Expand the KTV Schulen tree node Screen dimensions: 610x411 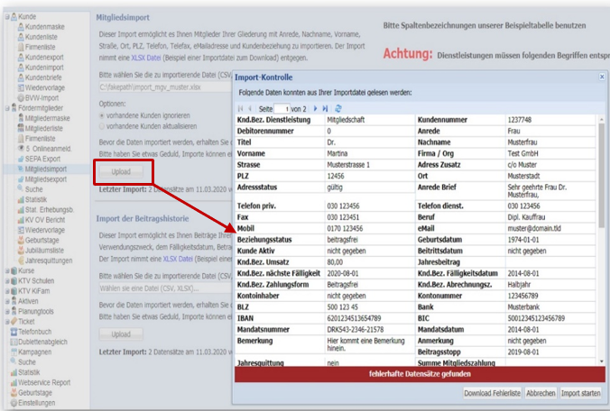coord(7,281)
